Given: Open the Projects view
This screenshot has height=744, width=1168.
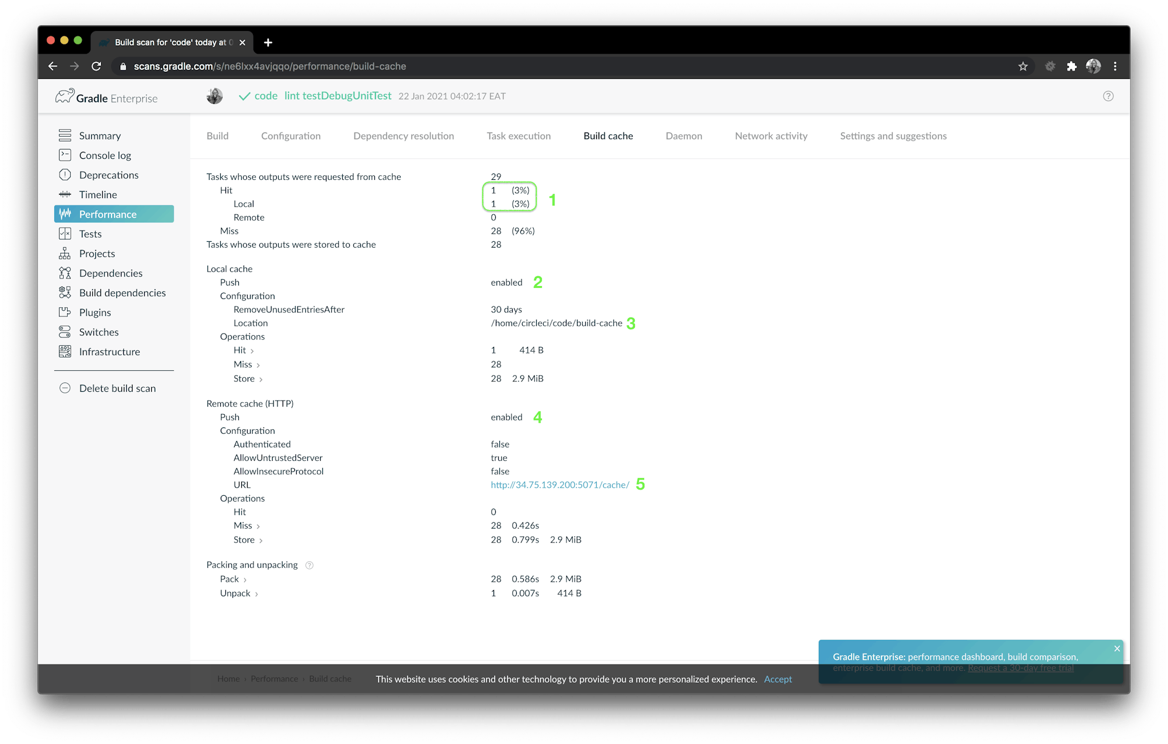Looking at the screenshot, I should (96, 253).
